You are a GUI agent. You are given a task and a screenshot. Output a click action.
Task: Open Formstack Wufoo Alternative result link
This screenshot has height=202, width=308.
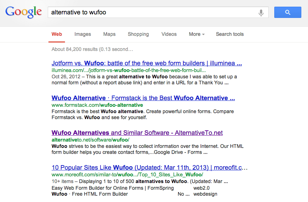tap(143, 98)
